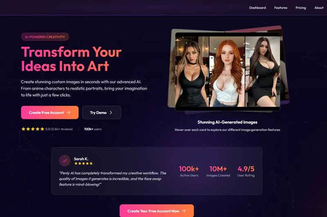Image resolution: width=327 pixels, height=217 pixels.
Task: Click the arrow icon in Create Free Account
Action: (x=68, y=112)
